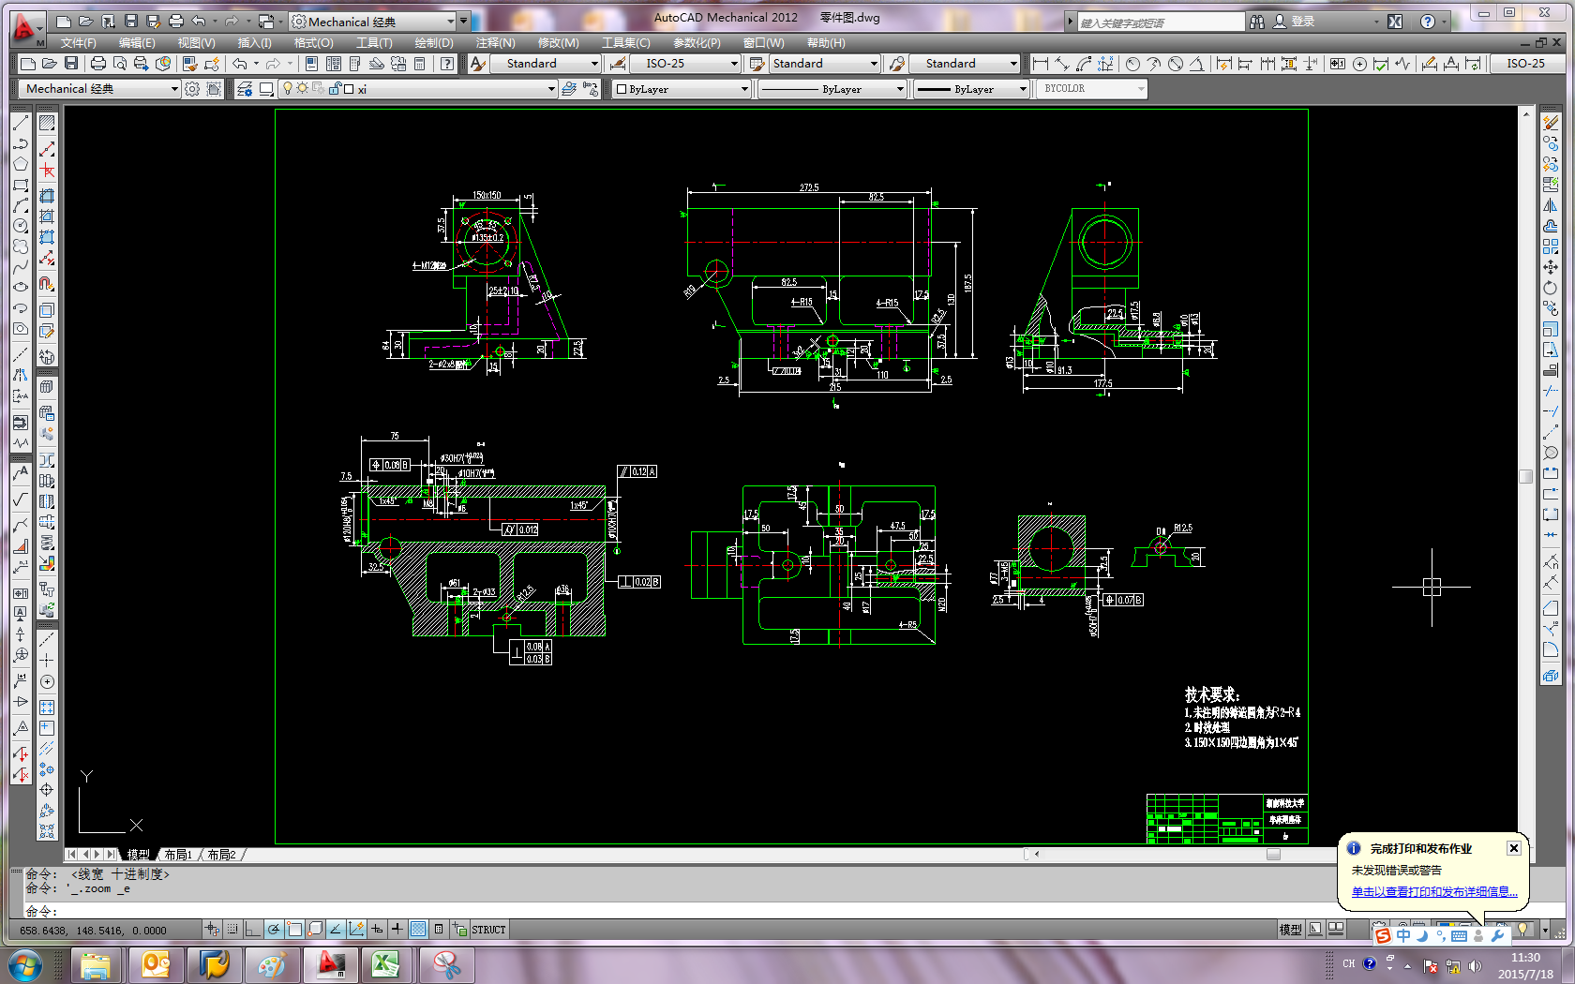Select the Line drawing tool
The image size is (1575, 984).
[x=20, y=124]
